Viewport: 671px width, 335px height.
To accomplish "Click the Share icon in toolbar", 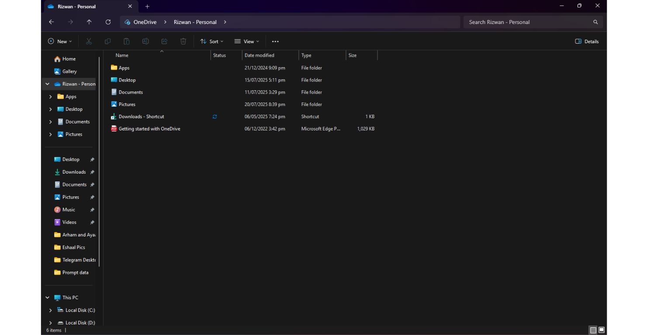I will click(164, 41).
